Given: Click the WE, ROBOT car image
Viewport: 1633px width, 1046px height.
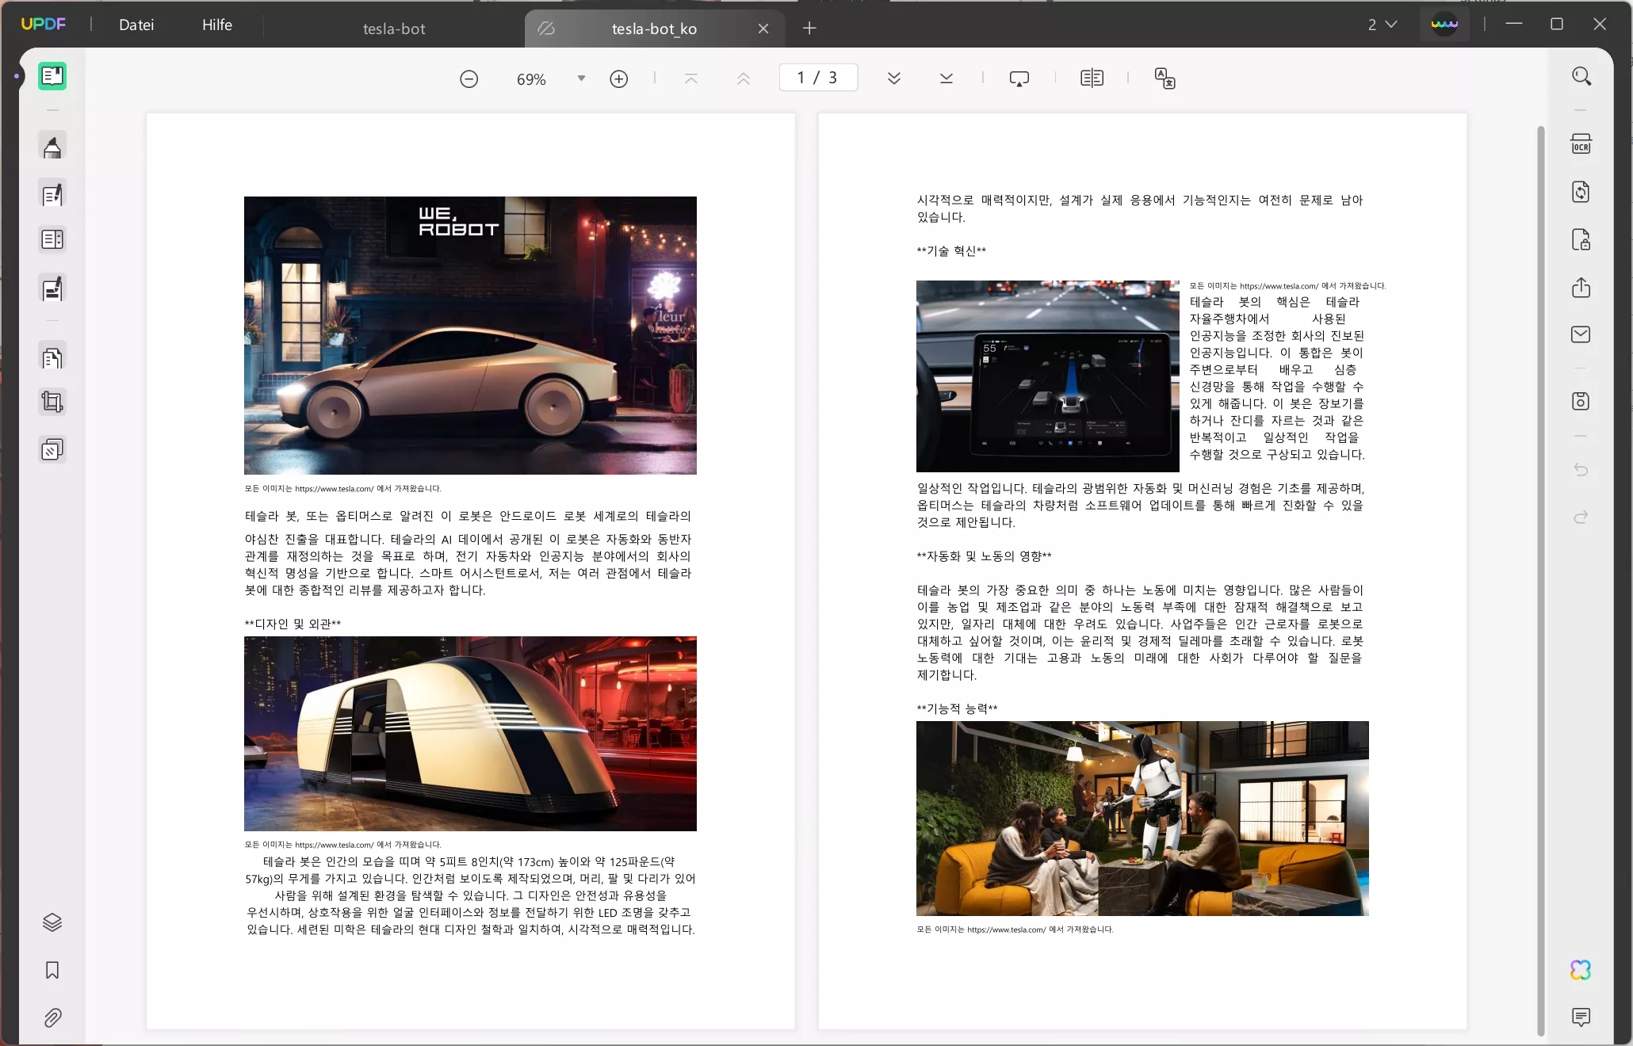Looking at the screenshot, I should (470, 335).
